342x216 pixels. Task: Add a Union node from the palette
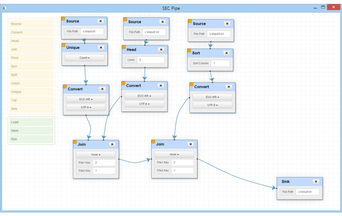(x=32, y=83)
